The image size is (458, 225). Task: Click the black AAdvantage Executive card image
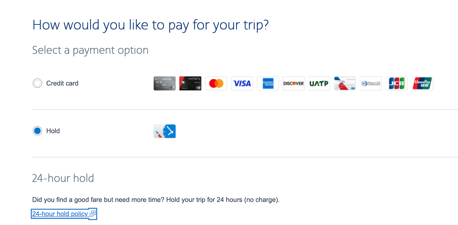tap(190, 83)
